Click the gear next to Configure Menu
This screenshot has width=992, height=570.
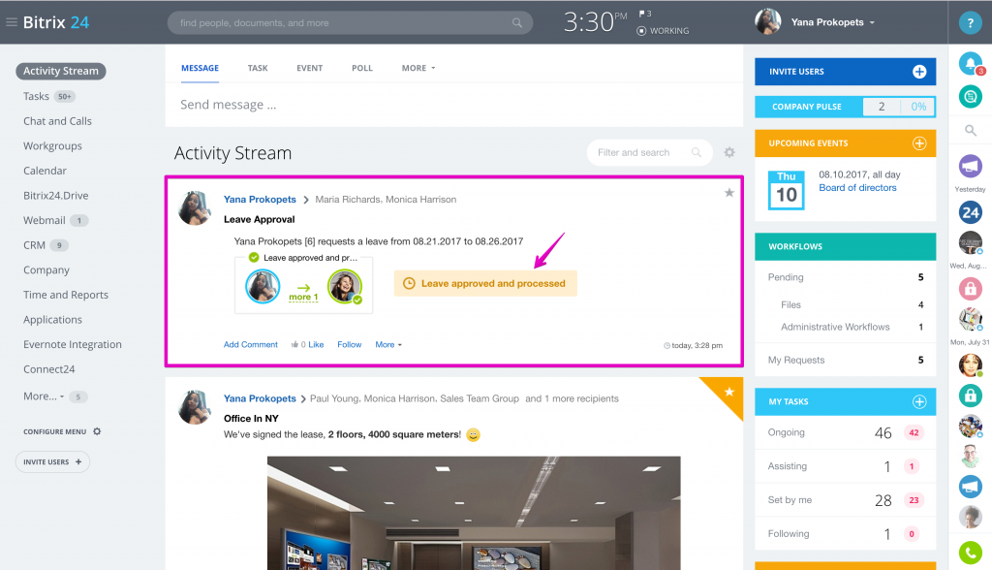[x=97, y=431]
